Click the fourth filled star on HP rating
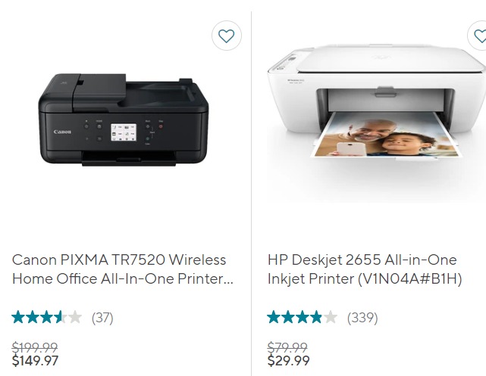Viewport: 486px width, 376px height. (x=316, y=317)
